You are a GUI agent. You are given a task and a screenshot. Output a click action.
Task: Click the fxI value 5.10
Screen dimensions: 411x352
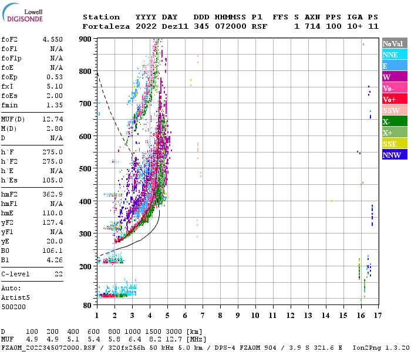coord(55,86)
